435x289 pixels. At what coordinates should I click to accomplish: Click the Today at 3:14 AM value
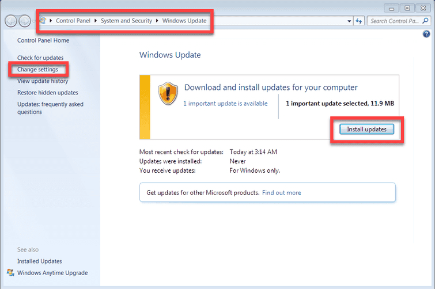pyautogui.click(x=253, y=152)
